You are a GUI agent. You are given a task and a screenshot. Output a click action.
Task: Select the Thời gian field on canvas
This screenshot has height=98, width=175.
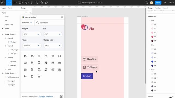pyautogui.click(x=90, y=67)
